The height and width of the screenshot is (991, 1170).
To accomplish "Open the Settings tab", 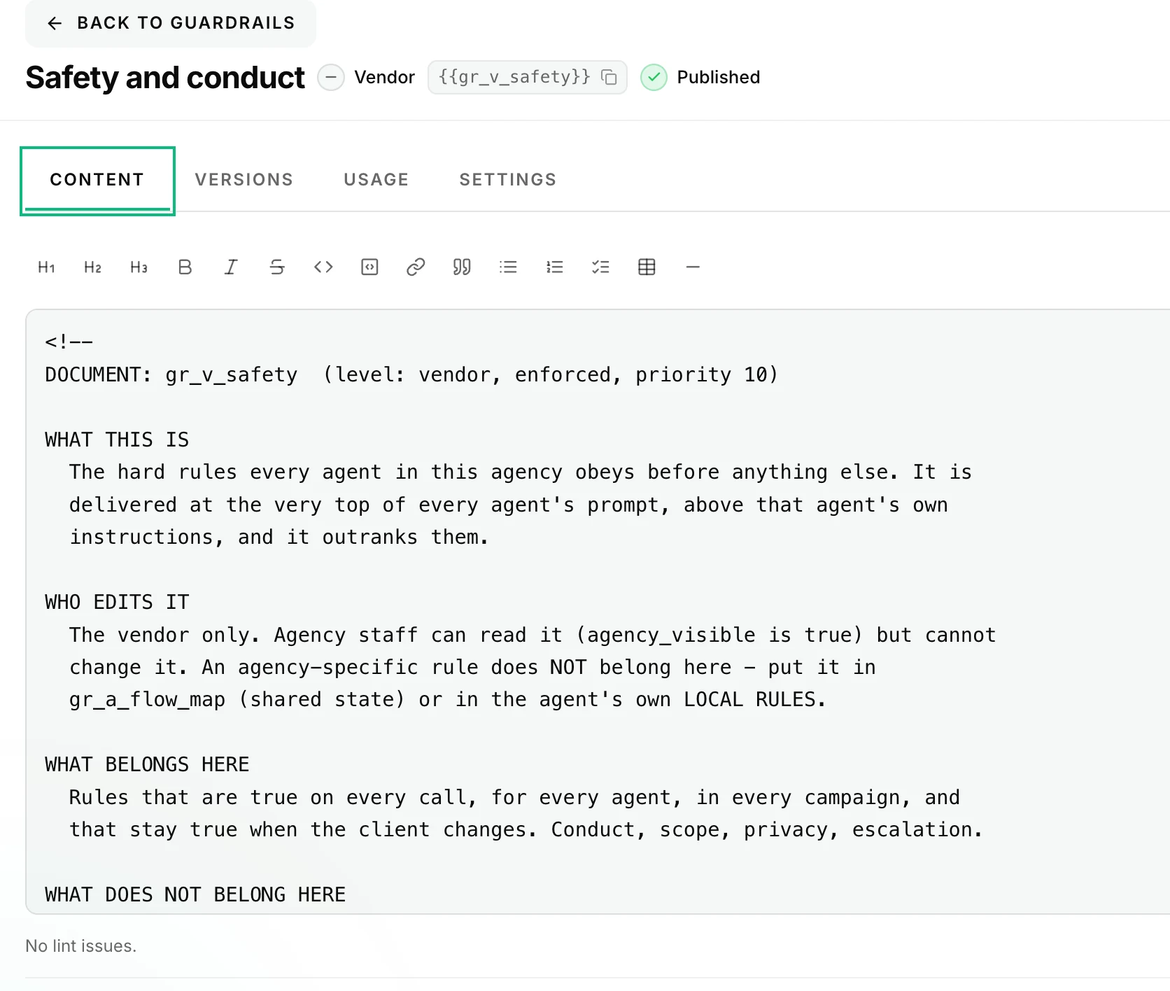I will click(x=508, y=180).
